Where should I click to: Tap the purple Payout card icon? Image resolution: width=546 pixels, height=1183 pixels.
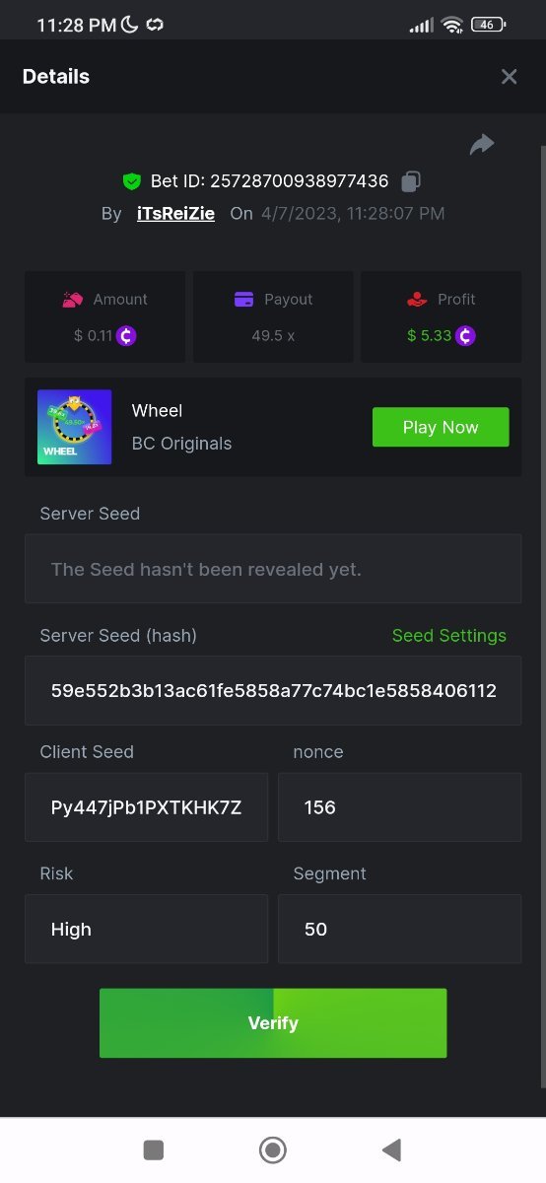coord(244,300)
